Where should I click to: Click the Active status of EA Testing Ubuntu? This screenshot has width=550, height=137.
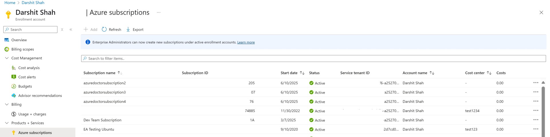[x=317, y=129]
